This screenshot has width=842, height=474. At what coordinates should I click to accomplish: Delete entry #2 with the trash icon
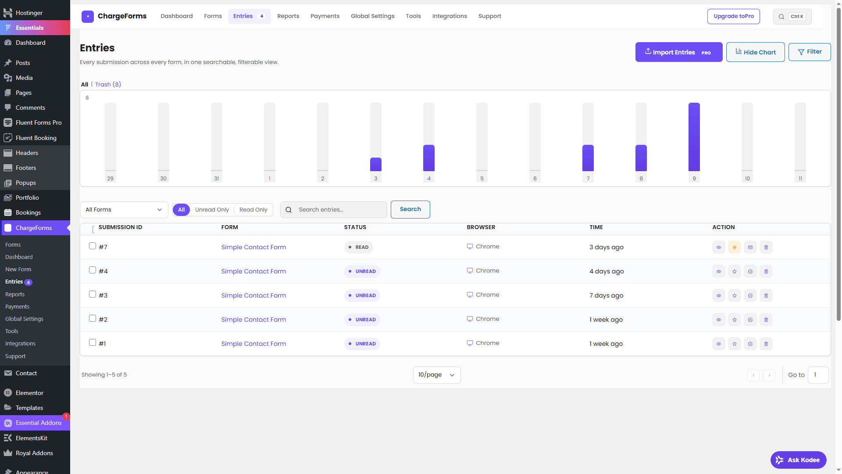pos(766,320)
